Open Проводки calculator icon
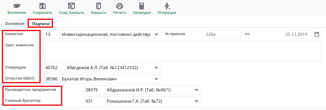This screenshot has height=110, width=326. (x=142, y=6)
